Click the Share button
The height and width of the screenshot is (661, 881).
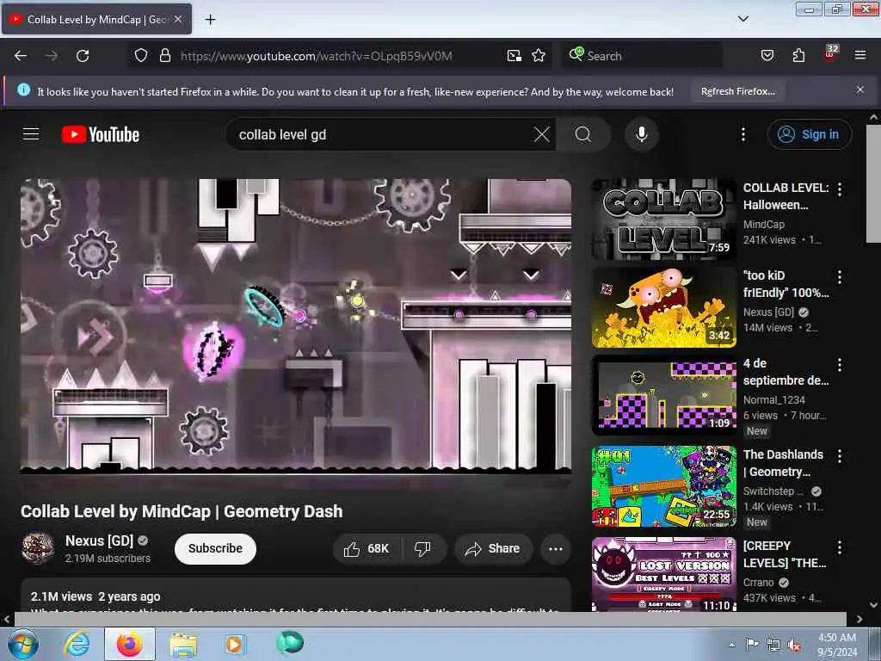pos(493,548)
